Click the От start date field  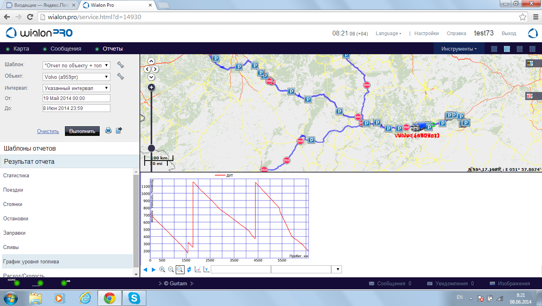[76, 98]
